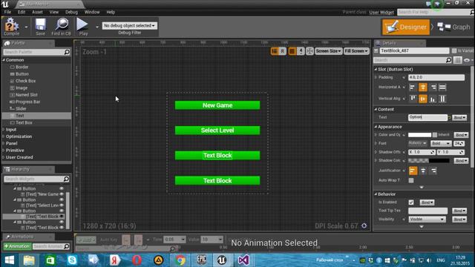
Task: Set horizontal alignment to left
Action: coord(412,88)
